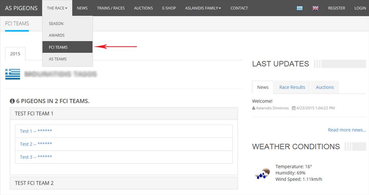
Task: Follow the Read more news link
Action: (347, 130)
